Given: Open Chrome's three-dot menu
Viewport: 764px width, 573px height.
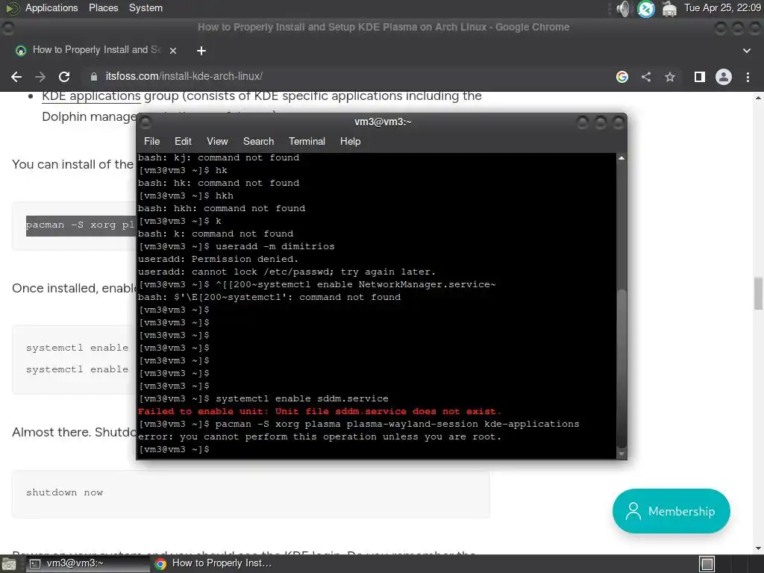Looking at the screenshot, I should pyautogui.click(x=748, y=77).
